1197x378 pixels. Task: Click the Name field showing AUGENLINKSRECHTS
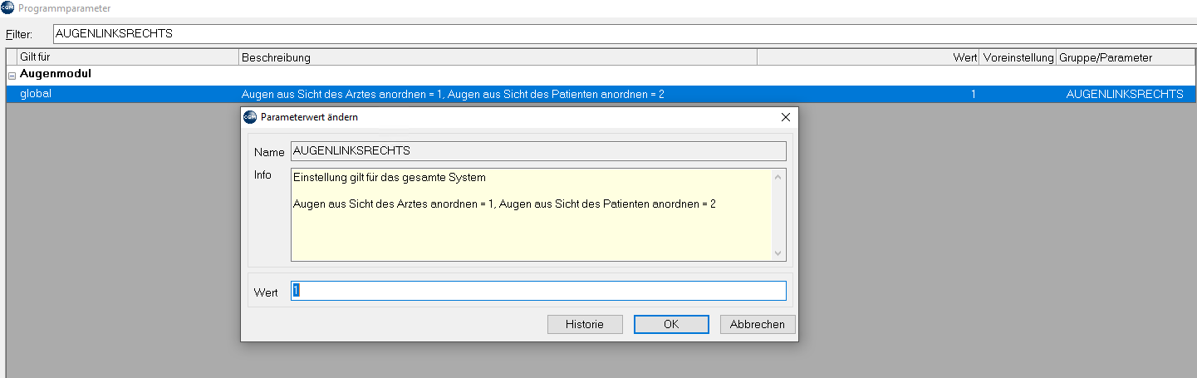click(x=538, y=151)
